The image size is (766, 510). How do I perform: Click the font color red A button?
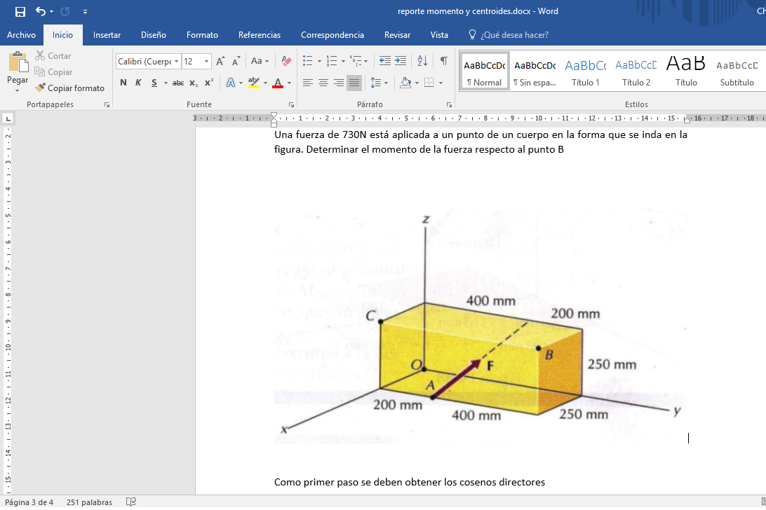[x=278, y=83]
